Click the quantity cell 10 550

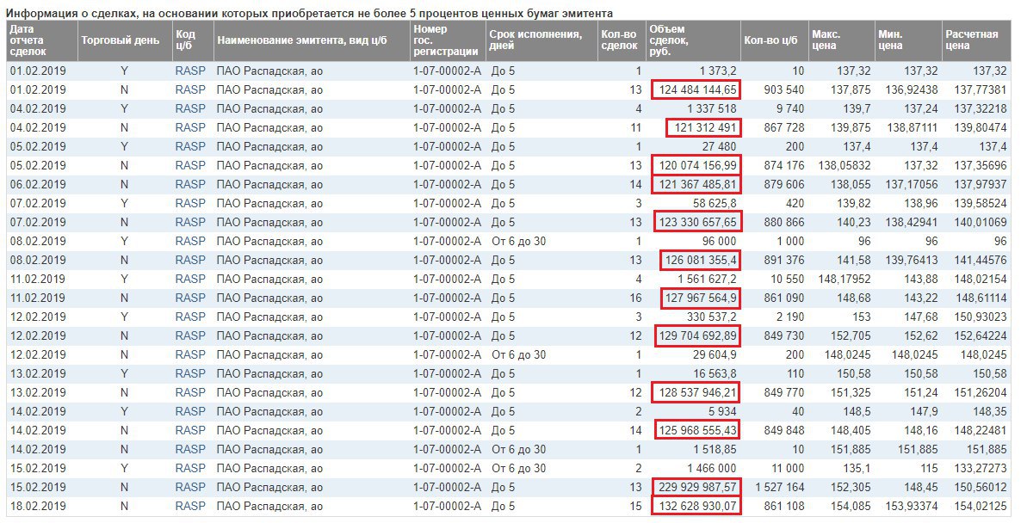pos(788,279)
